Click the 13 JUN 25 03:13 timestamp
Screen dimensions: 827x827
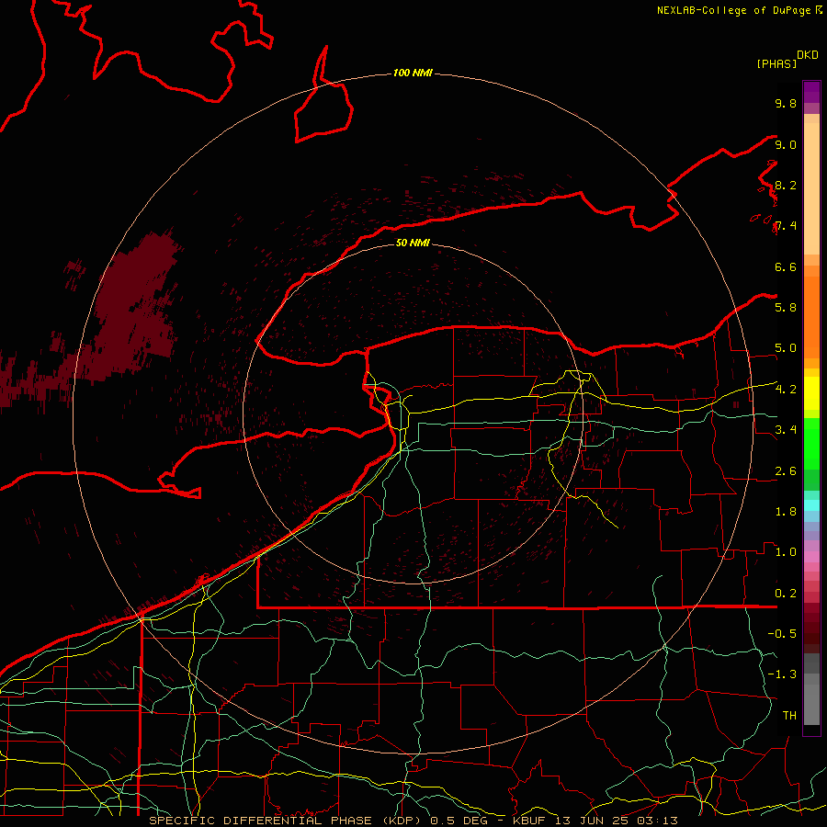click(617, 821)
